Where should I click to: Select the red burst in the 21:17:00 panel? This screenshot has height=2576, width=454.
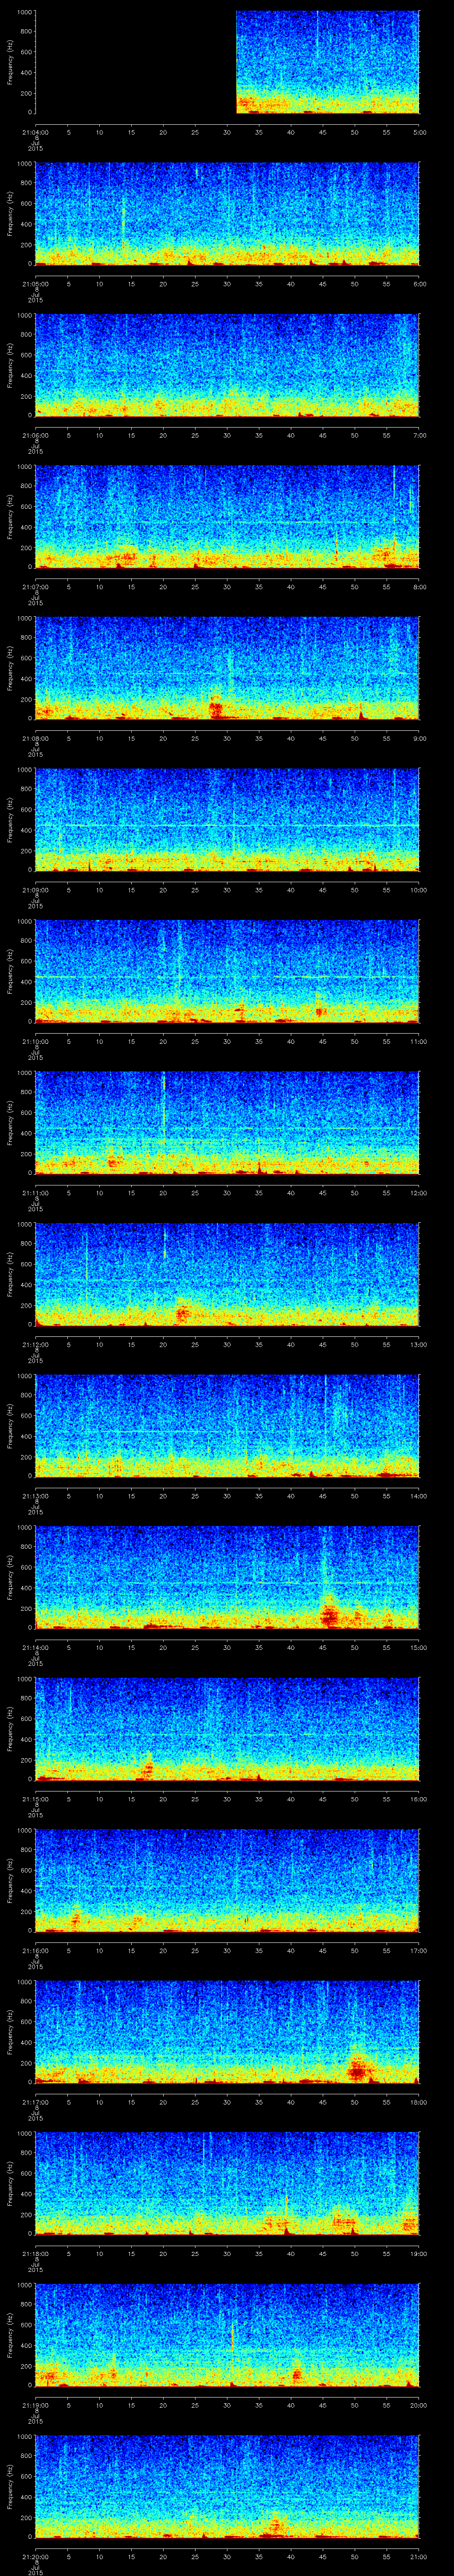(357, 2069)
